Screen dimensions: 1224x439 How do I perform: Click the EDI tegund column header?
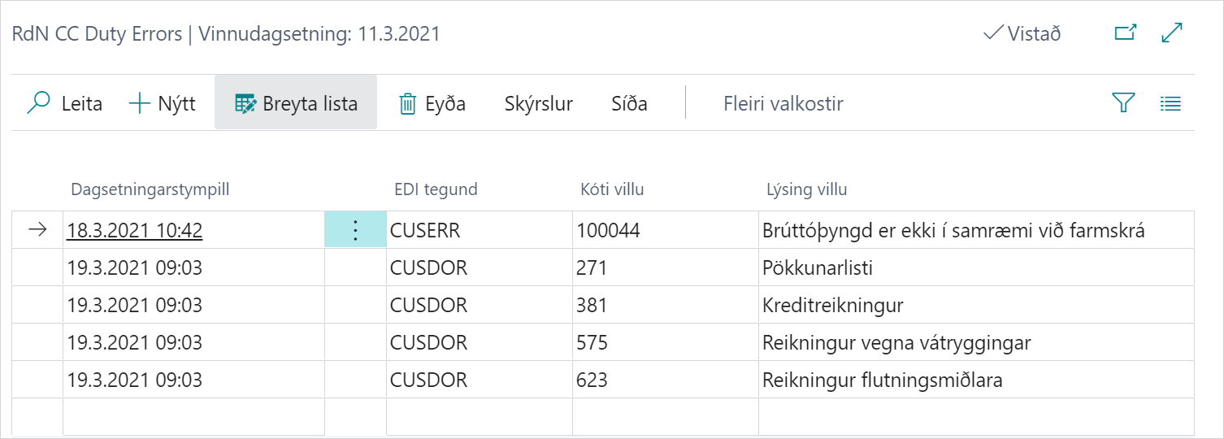coord(435,190)
